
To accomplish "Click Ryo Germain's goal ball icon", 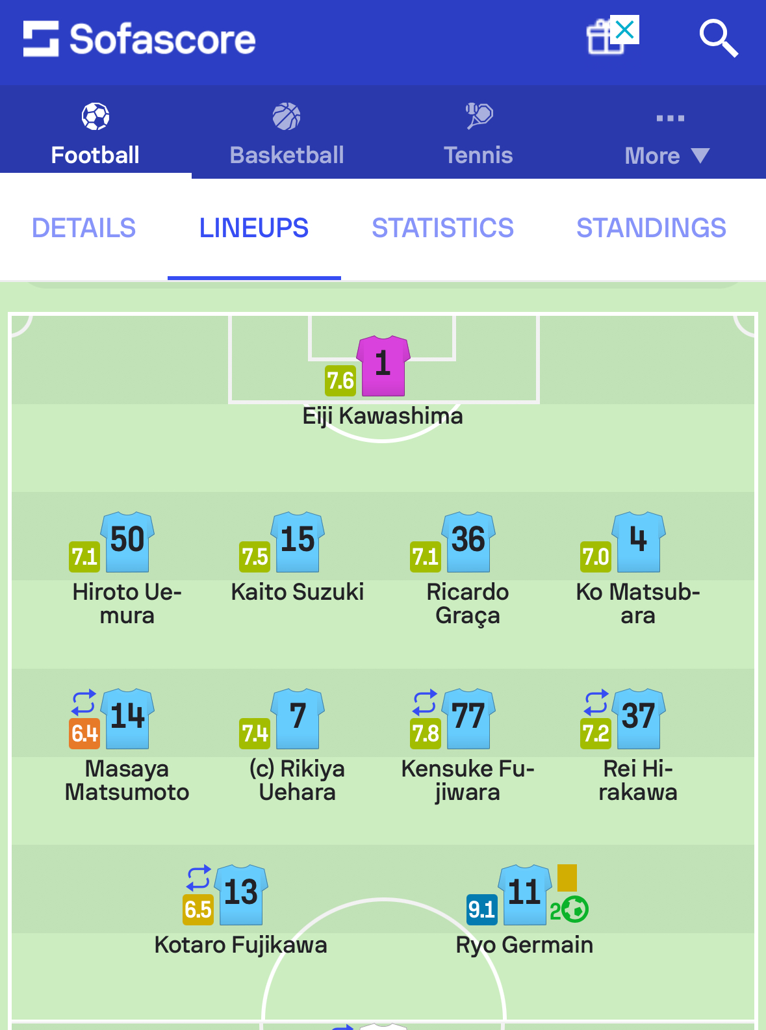I will [x=575, y=909].
